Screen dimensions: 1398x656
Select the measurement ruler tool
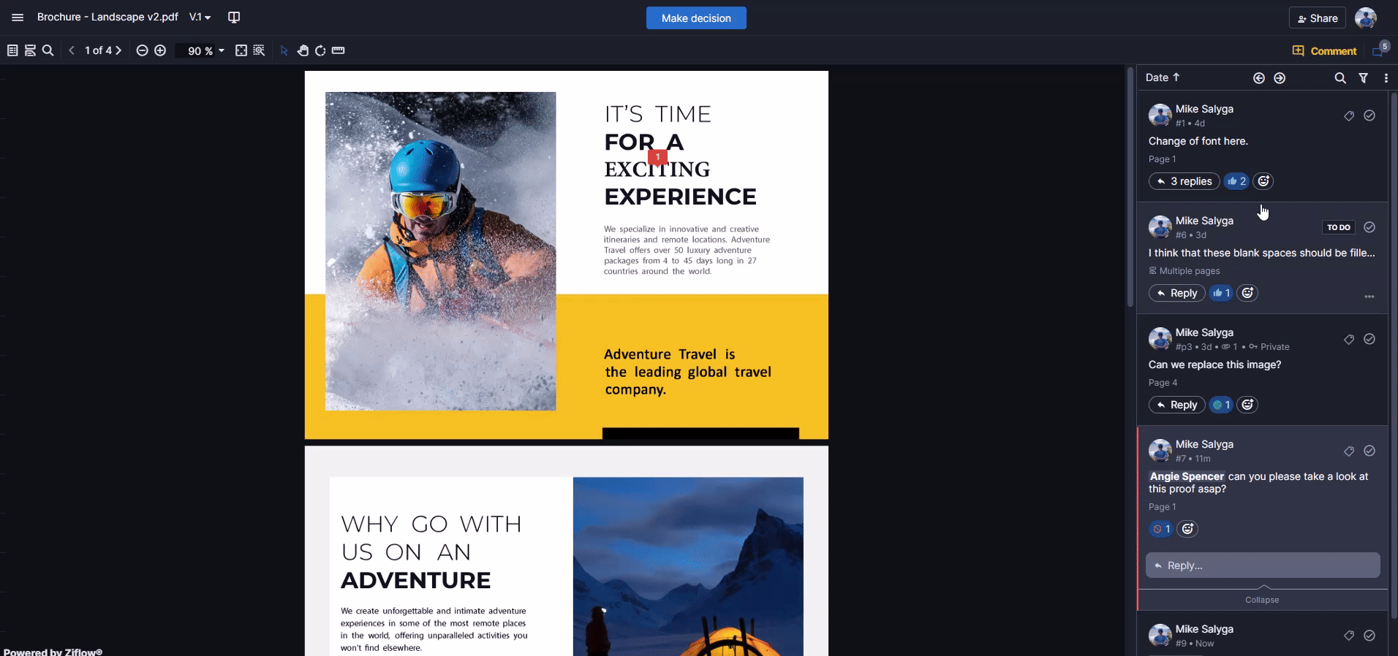[338, 50]
